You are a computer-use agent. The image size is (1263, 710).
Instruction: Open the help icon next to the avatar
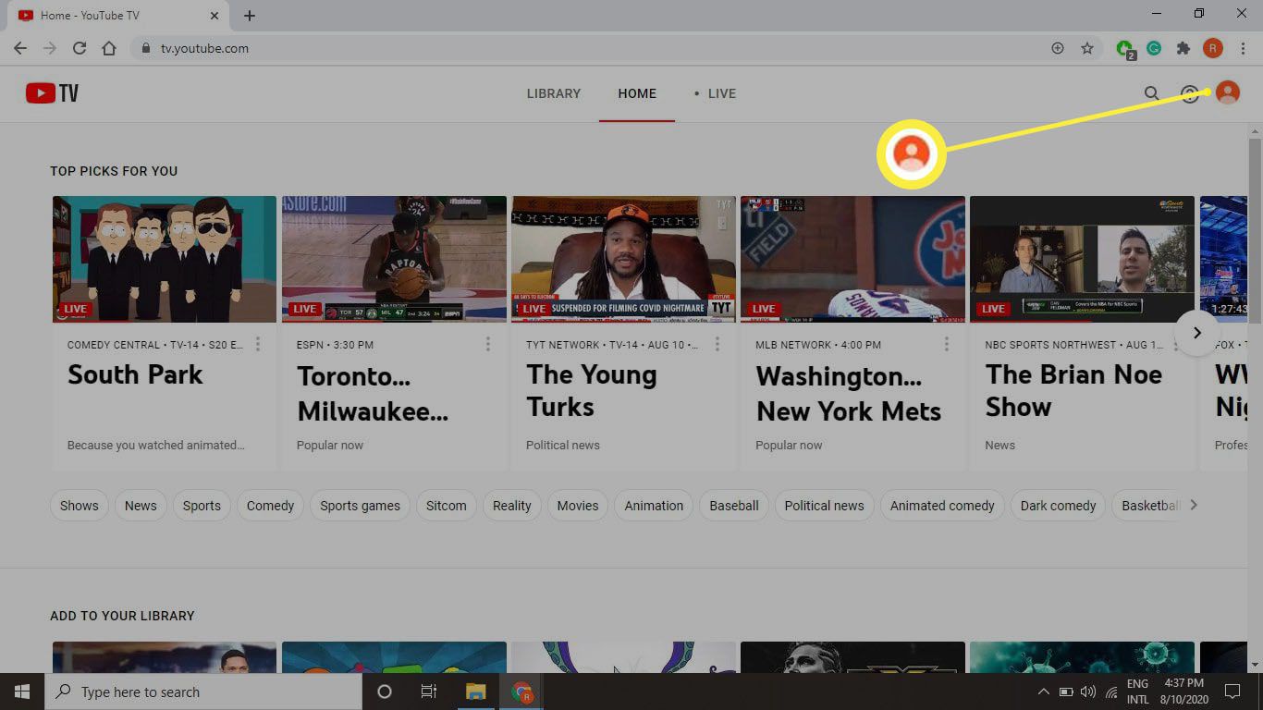pos(1190,93)
